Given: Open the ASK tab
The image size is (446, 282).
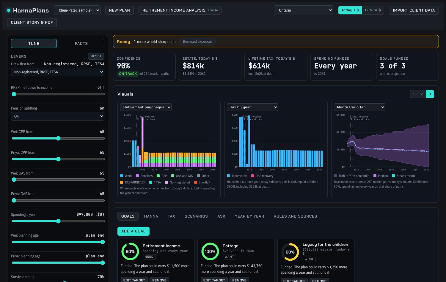Looking at the screenshot, I should coord(221,216).
